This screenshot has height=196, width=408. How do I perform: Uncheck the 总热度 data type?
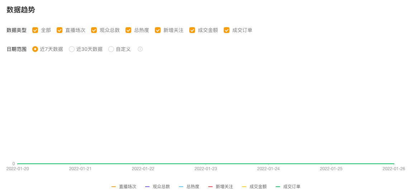pyautogui.click(x=128, y=30)
